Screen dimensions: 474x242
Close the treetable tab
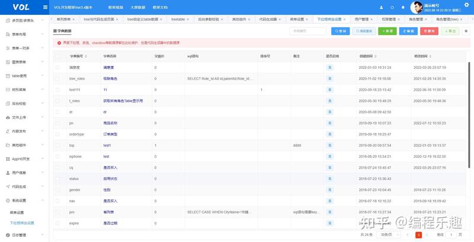click(188, 20)
